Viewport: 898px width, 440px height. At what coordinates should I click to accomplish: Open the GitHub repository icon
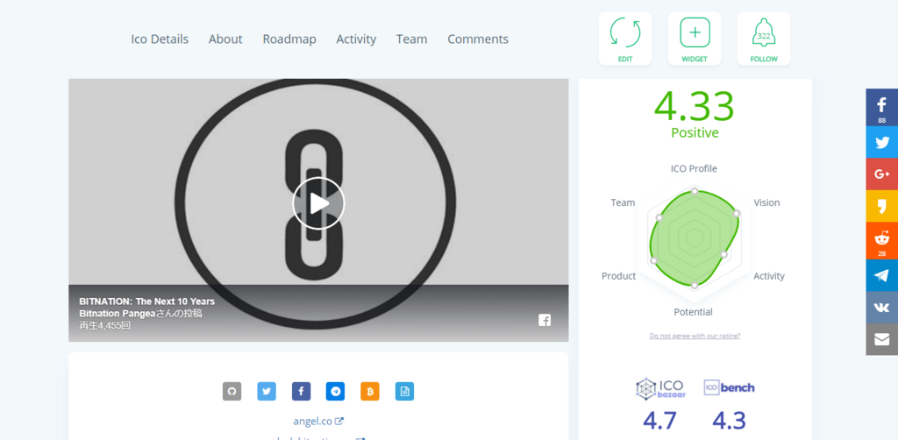point(232,392)
